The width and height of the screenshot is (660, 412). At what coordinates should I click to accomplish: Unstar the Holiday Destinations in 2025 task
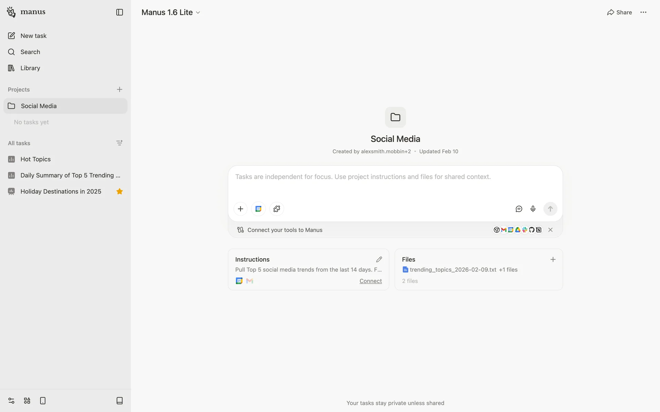pyautogui.click(x=119, y=191)
